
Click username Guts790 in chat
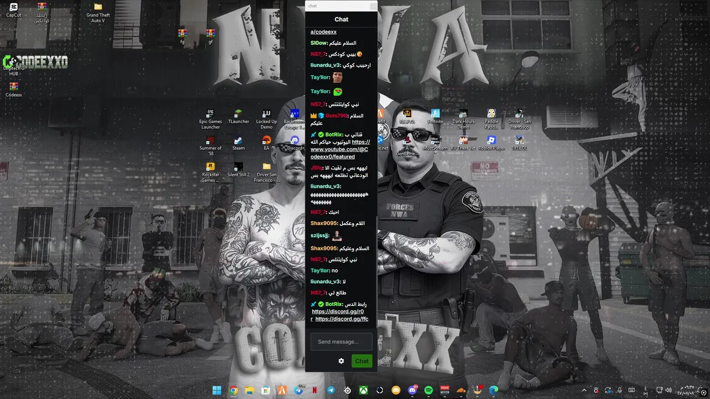(x=336, y=115)
